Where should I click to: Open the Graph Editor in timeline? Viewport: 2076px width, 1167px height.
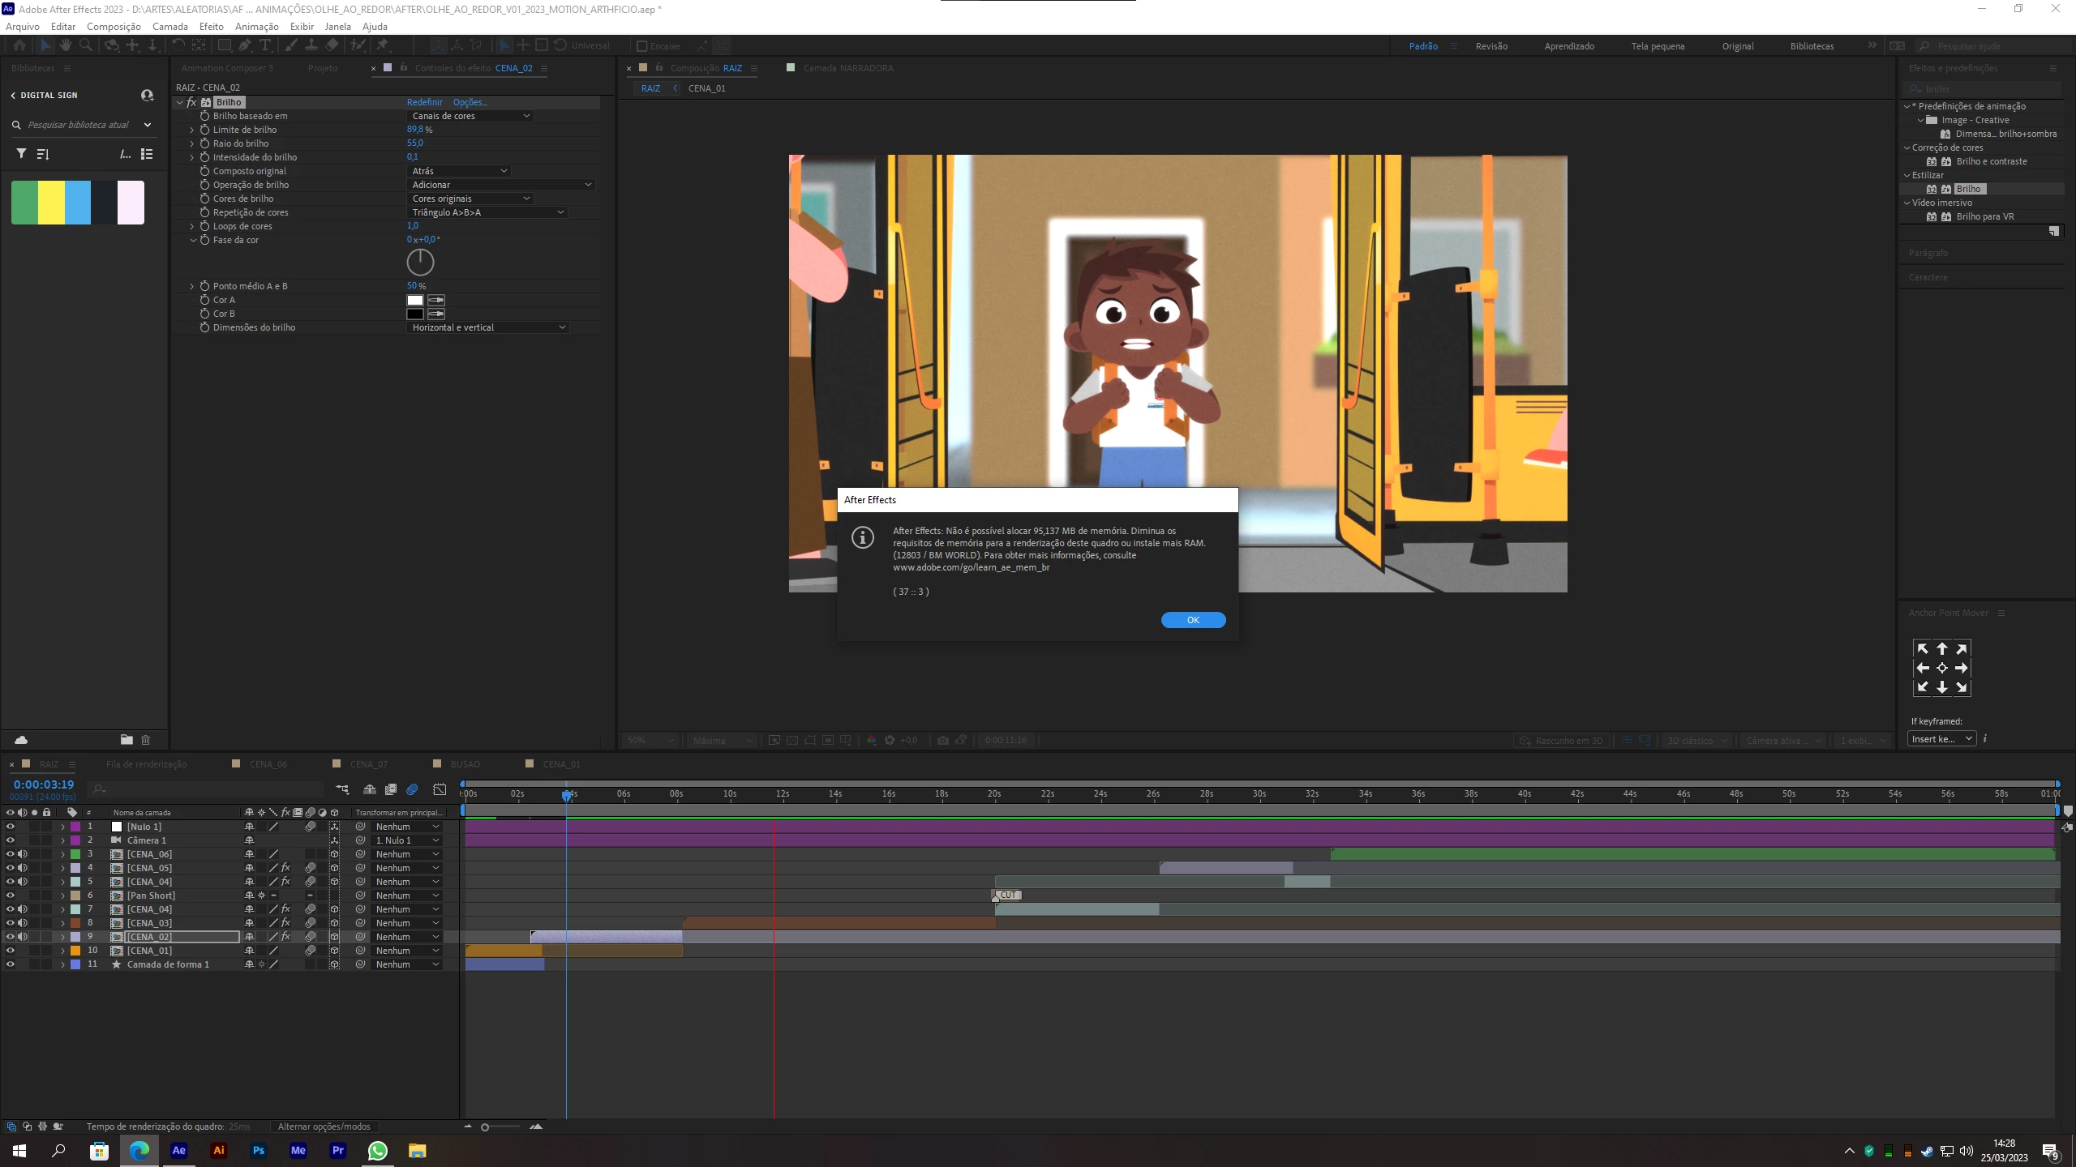[440, 789]
